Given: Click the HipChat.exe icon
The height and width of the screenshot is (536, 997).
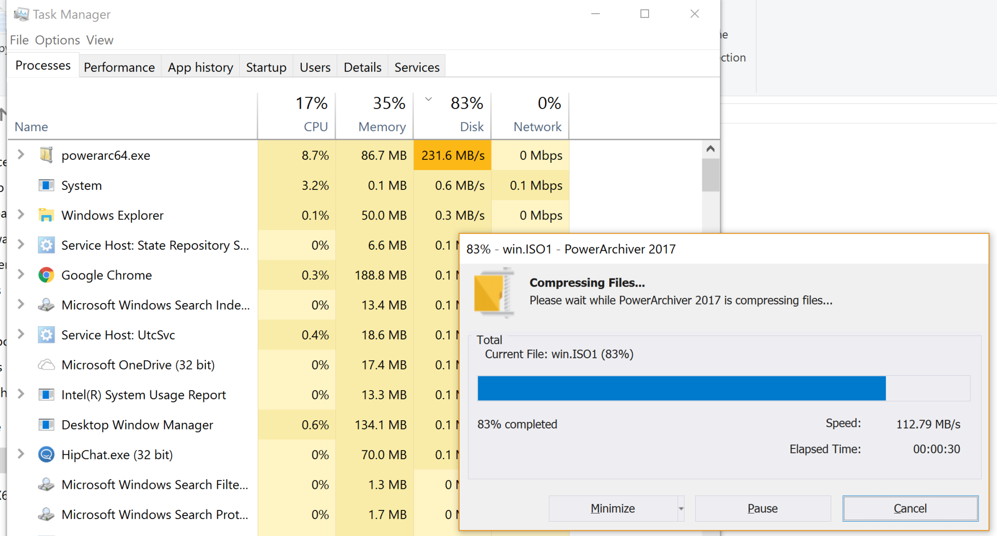Looking at the screenshot, I should tap(46, 455).
